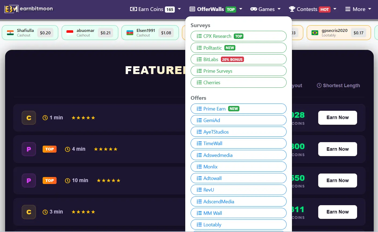Select CPX Research survey wall

[239, 36]
